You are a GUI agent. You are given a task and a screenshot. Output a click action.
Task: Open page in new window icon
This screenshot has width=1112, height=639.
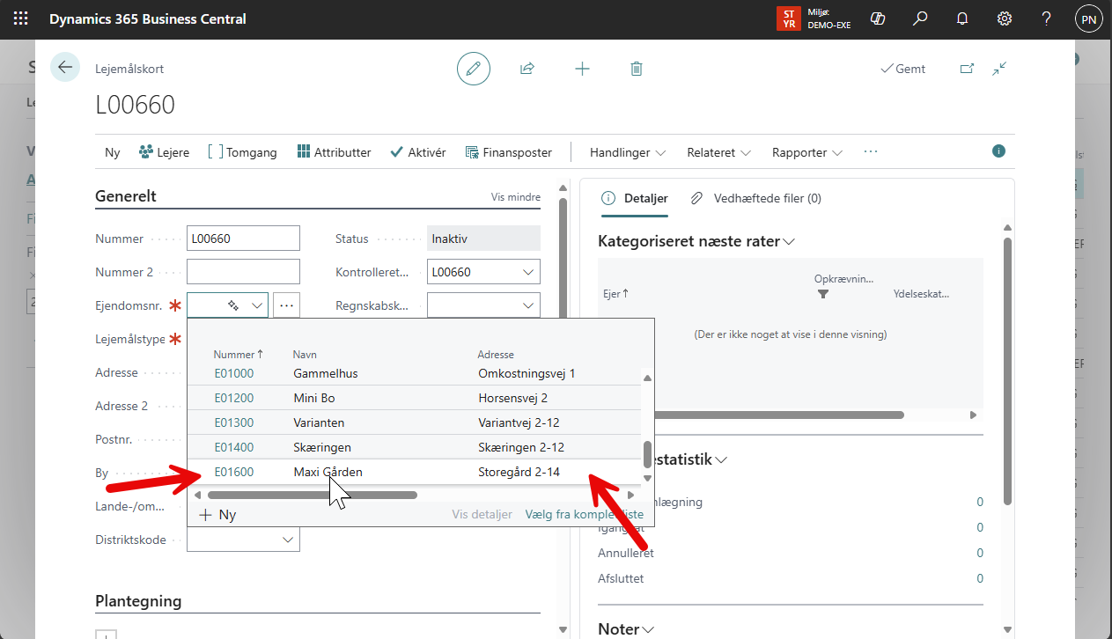pyautogui.click(x=967, y=69)
